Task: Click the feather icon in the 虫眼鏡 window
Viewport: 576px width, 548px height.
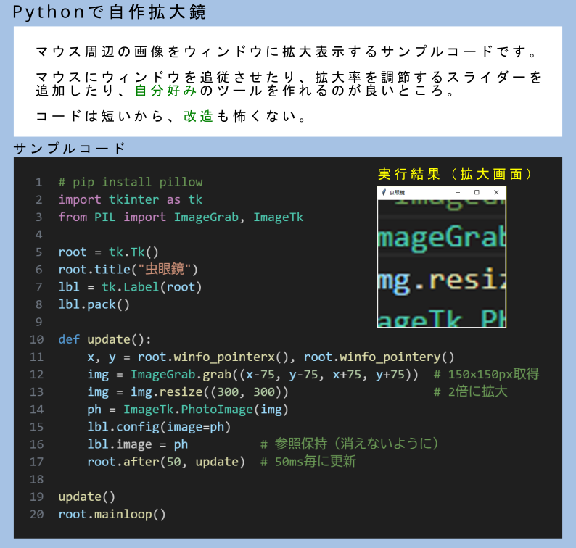Action: [x=384, y=192]
